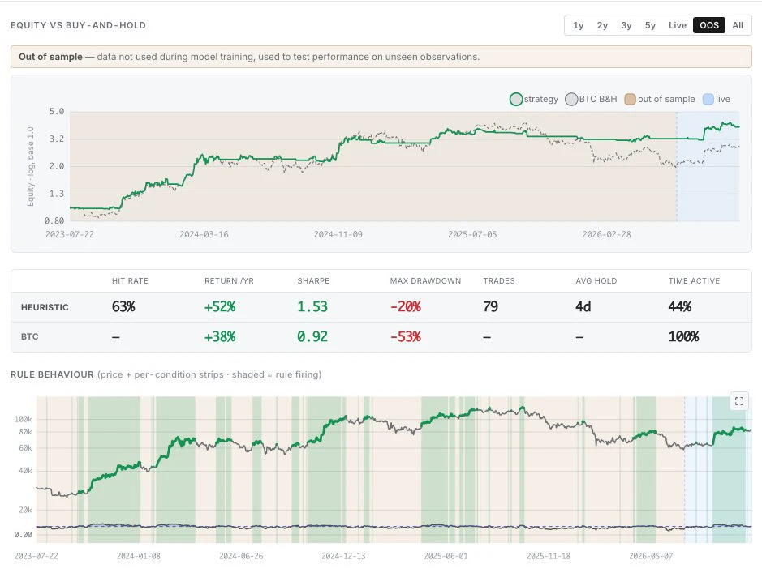Toggle the strategy legend circle
762x577 pixels.
[515, 100]
